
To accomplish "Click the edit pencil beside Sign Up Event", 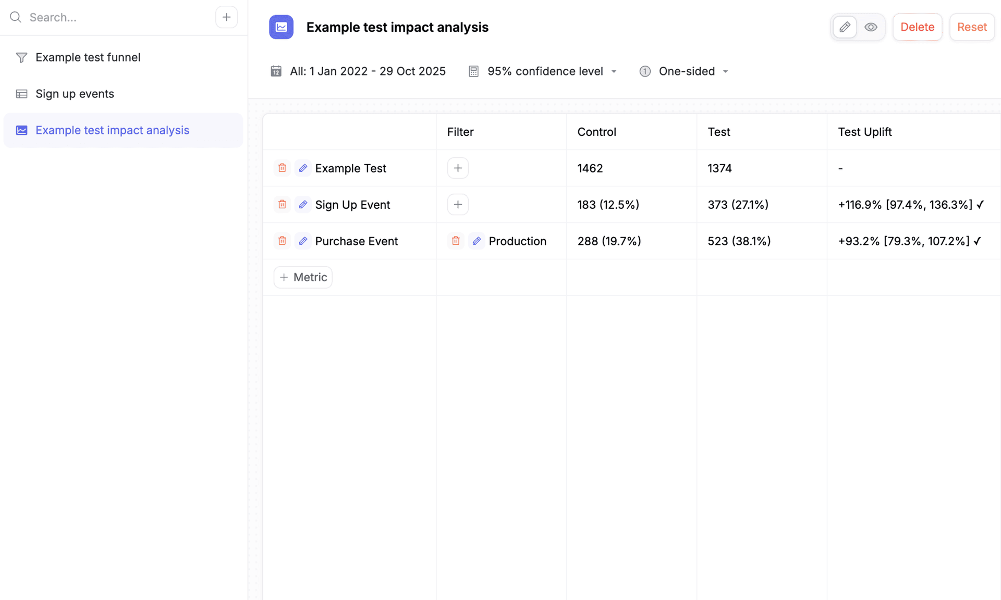I will [303, 204].
